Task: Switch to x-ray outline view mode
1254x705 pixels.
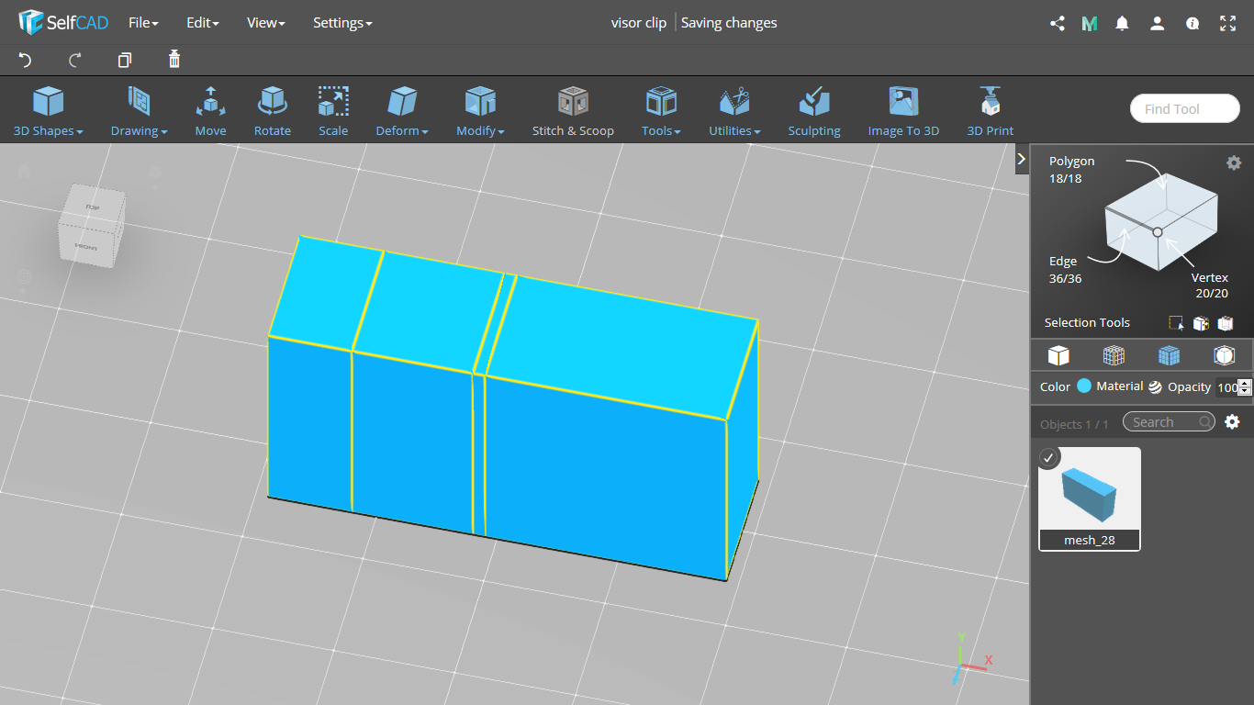Action: coord(1224,355)
